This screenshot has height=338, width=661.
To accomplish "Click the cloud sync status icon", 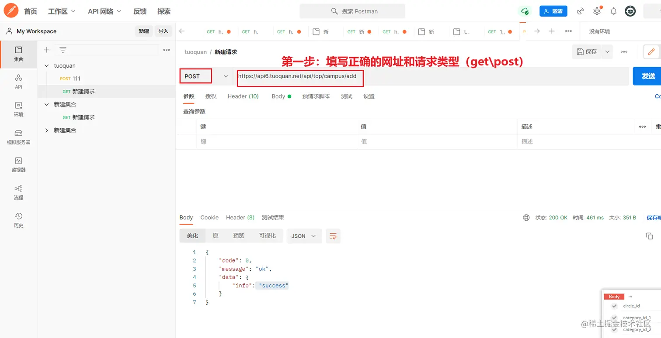I will click(525, 11).
